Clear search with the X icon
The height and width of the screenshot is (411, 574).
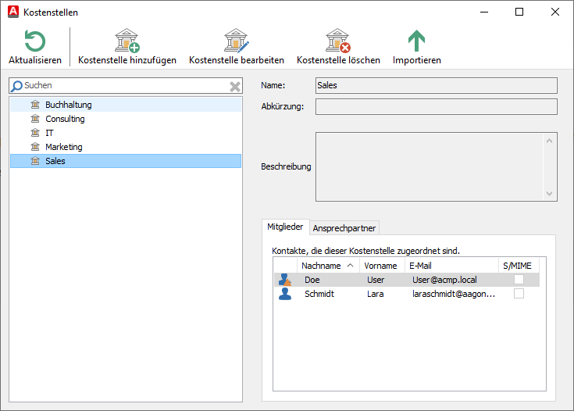point(234,86)
